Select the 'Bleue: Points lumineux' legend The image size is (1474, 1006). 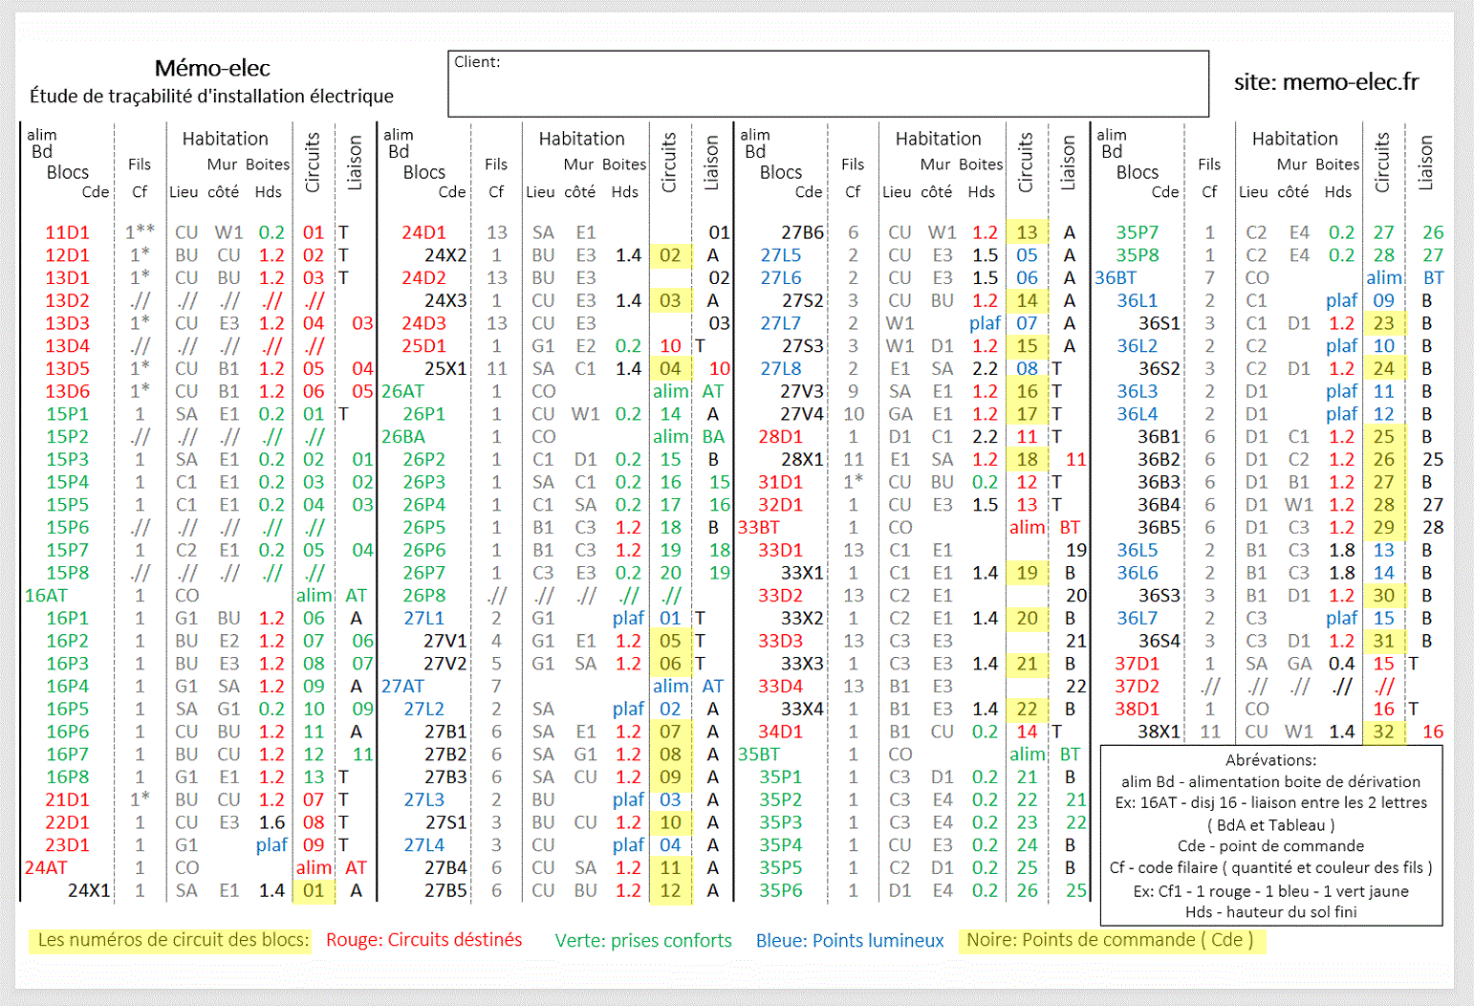[850, 941]
